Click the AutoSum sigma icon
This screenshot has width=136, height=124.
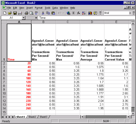(74, 13)
